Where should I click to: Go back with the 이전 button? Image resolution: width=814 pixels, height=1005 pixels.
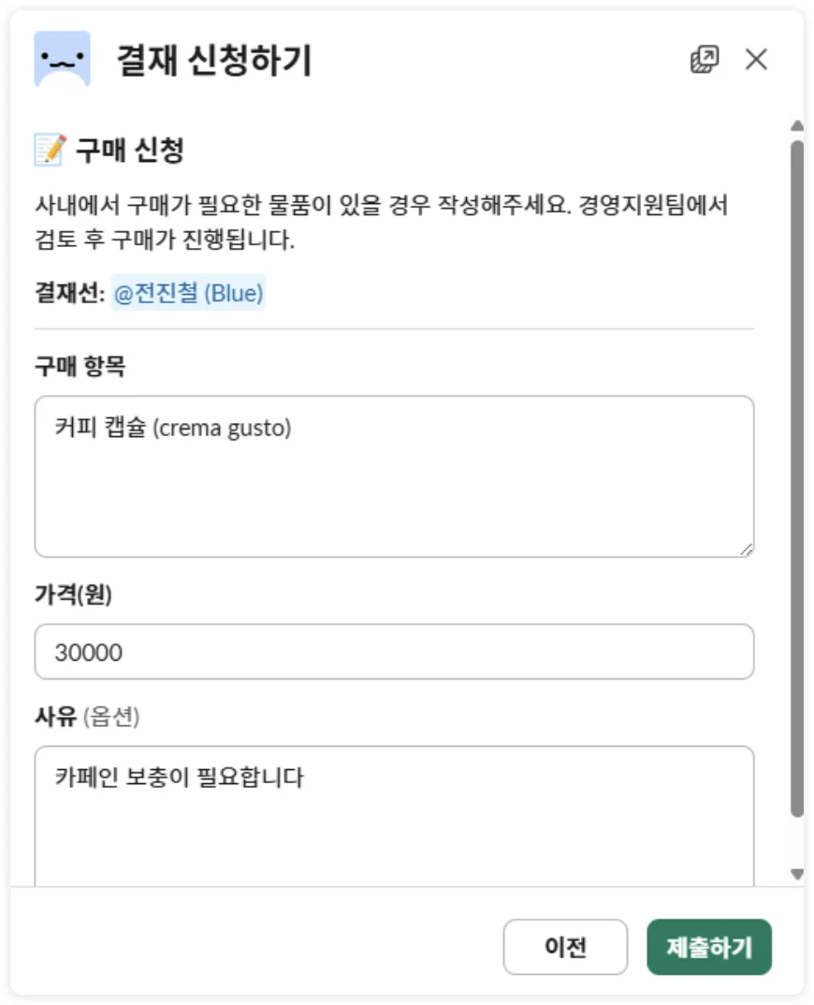pyautogui.click(x=565, y=947)
